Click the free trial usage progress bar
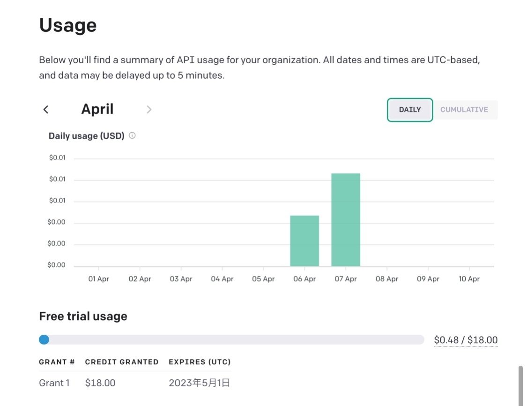 pos(231,340)
